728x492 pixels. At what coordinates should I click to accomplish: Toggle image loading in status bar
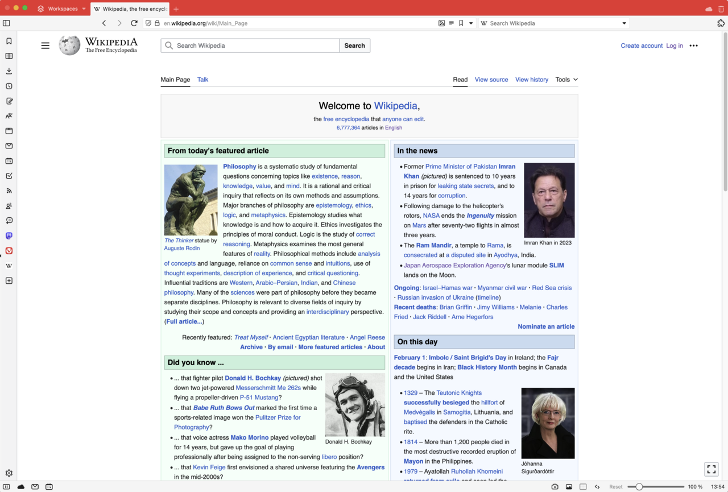[x=569, y=487]
